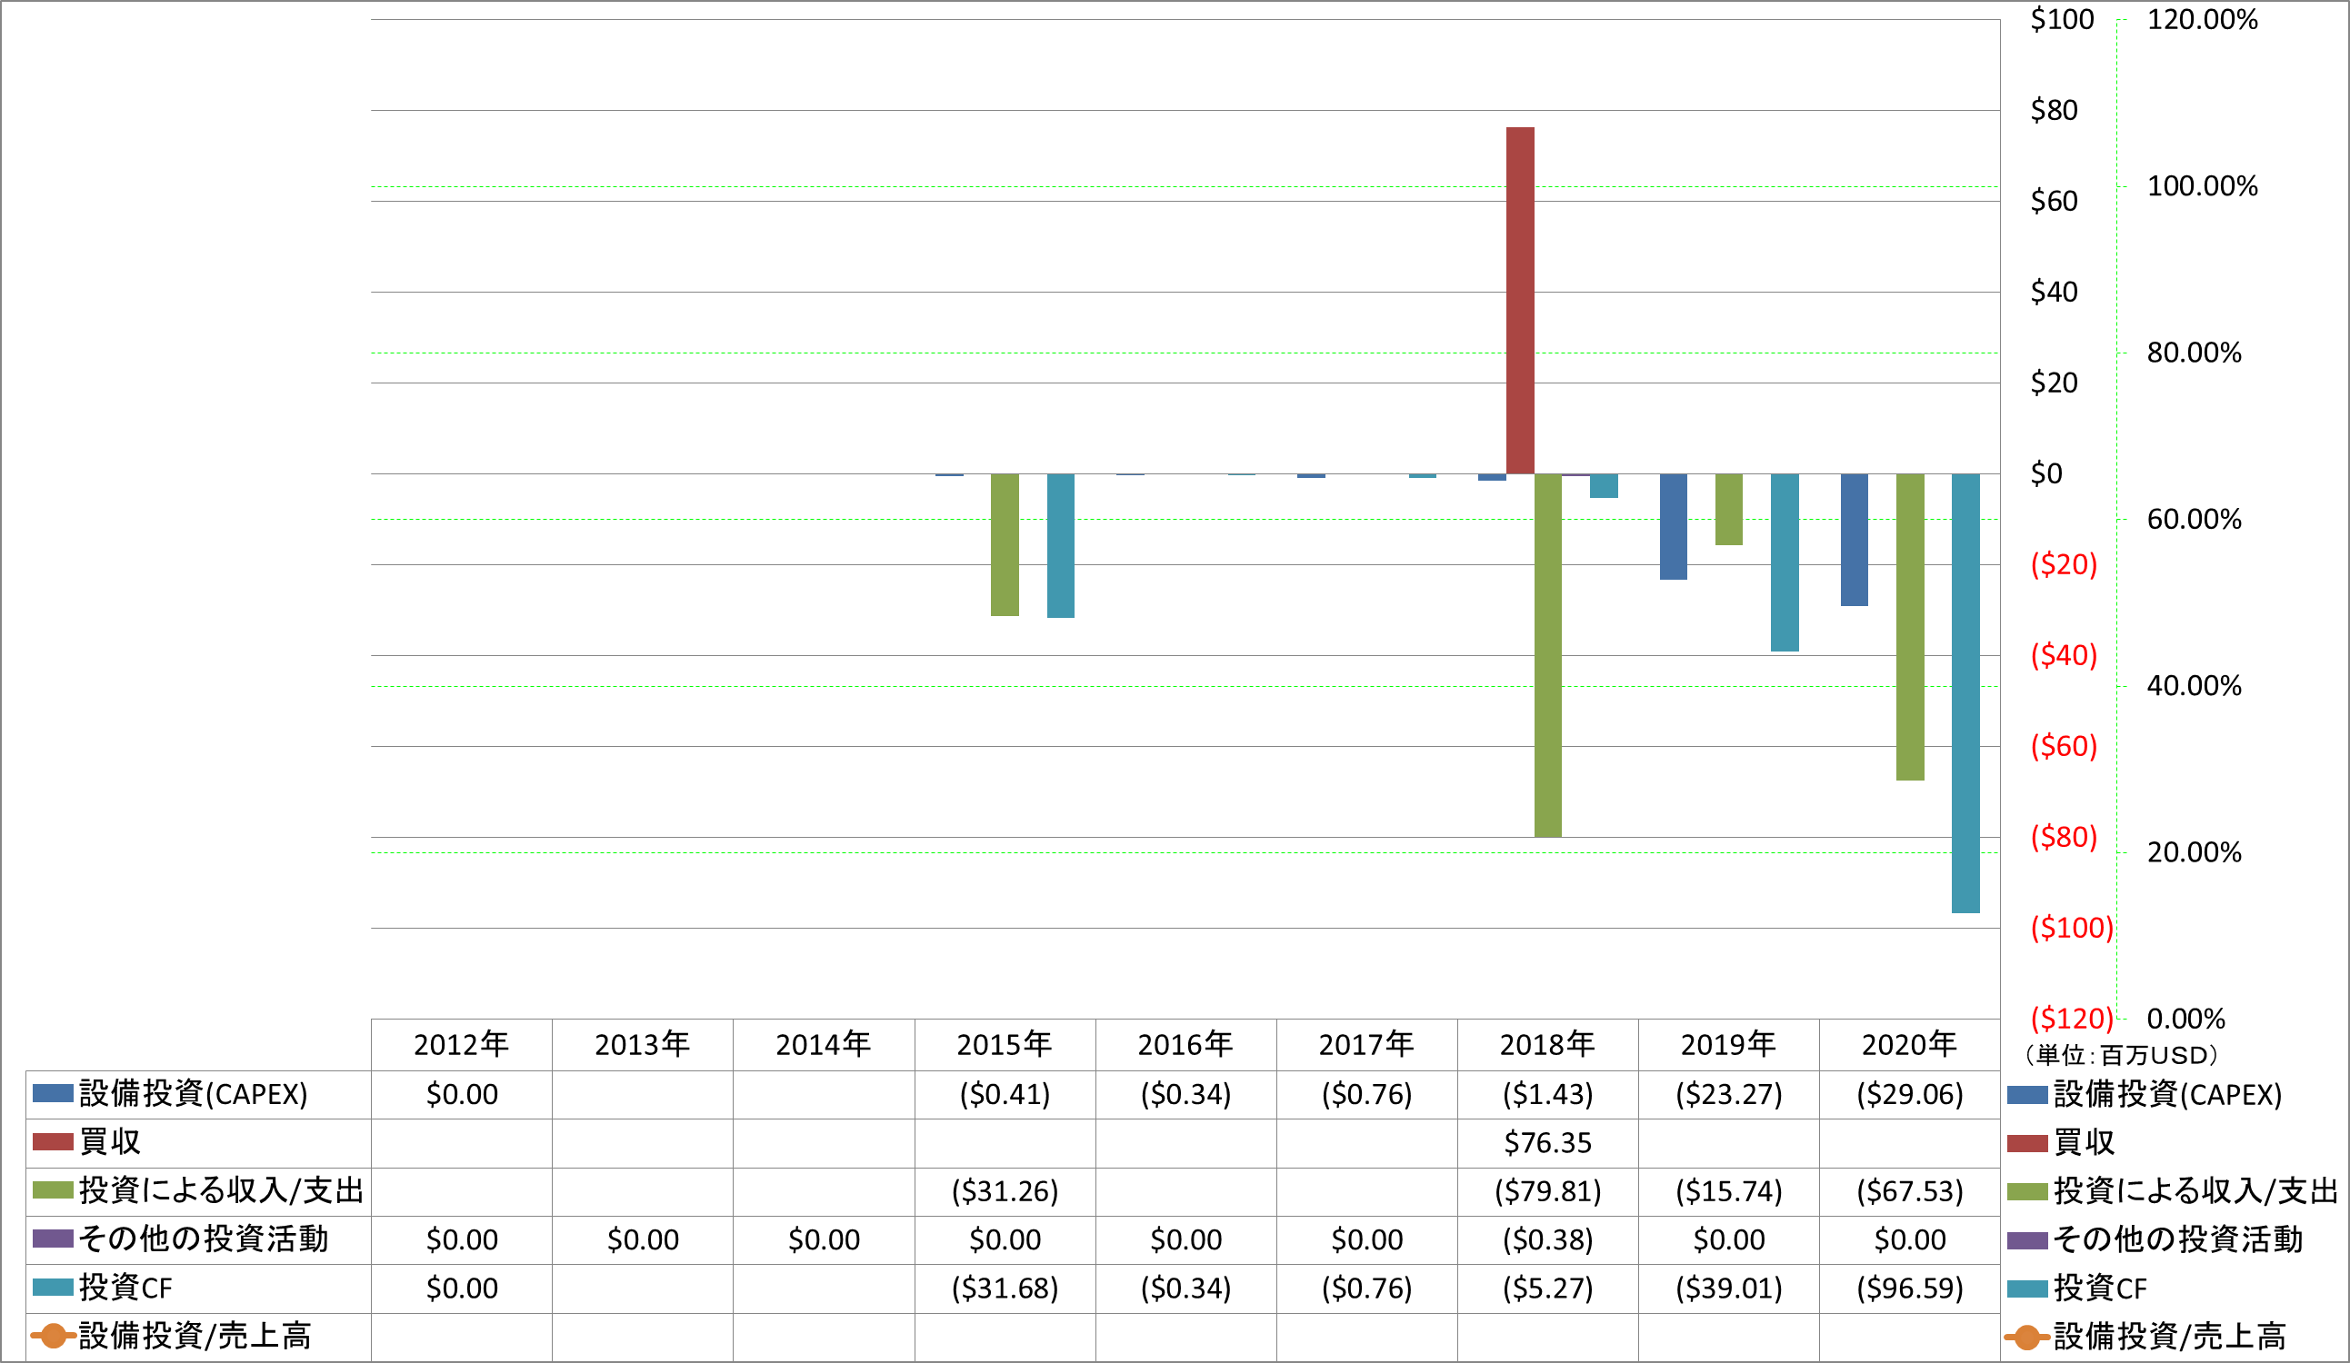2350x1363 pixels.
Task: Click the ($79.81) table cell
Action: pyautogui.click(x=1547, y=1191)
